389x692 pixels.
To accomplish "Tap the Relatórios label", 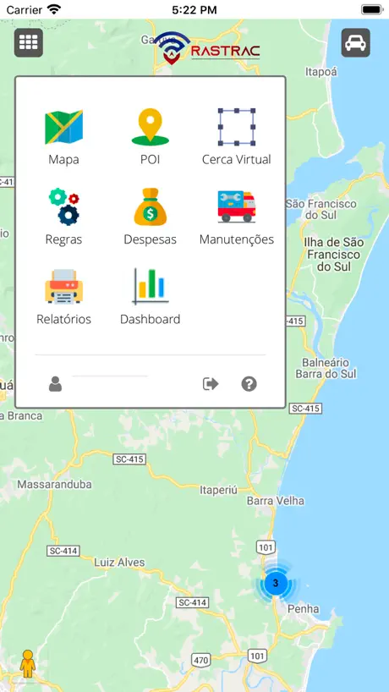I will 64,319.
